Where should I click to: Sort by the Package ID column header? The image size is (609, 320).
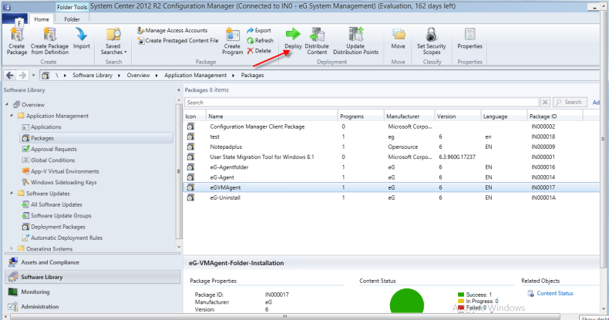pyautogui.click(x=555, y=116)
